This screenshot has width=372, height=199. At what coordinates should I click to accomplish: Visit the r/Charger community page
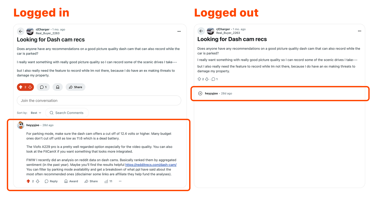(x=43, y=29)
